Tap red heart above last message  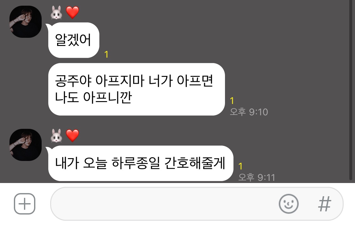(73, 136)
